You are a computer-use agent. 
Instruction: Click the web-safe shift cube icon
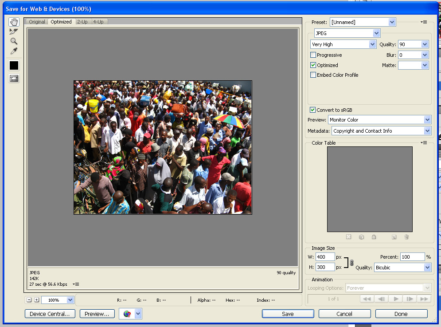click(361, 237)
